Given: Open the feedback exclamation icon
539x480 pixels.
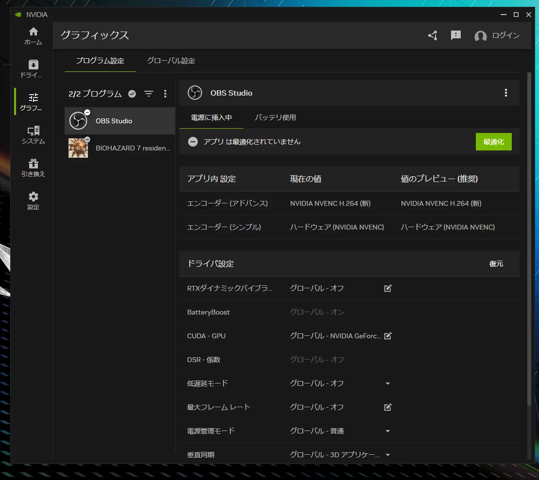Looking at the screenshot, I should point(455,35).
